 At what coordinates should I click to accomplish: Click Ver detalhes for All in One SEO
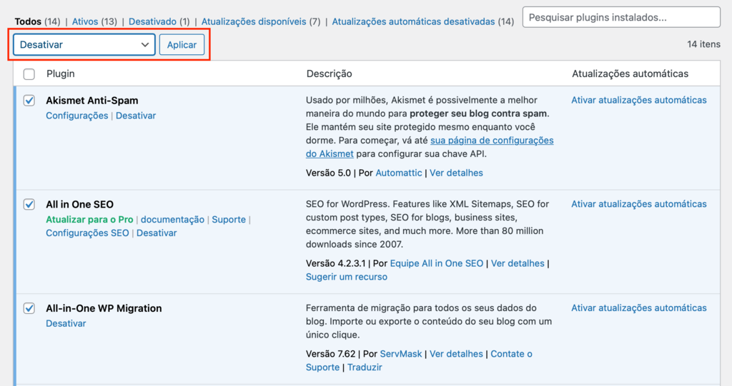click(x=518, y=263)
